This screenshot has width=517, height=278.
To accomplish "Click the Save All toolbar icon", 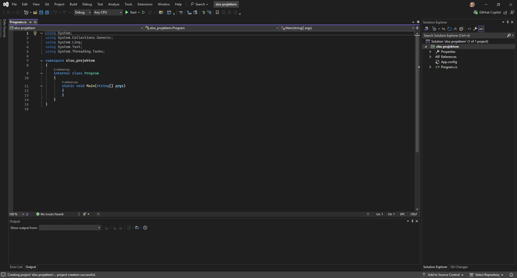I will click(x=47, y=12).
